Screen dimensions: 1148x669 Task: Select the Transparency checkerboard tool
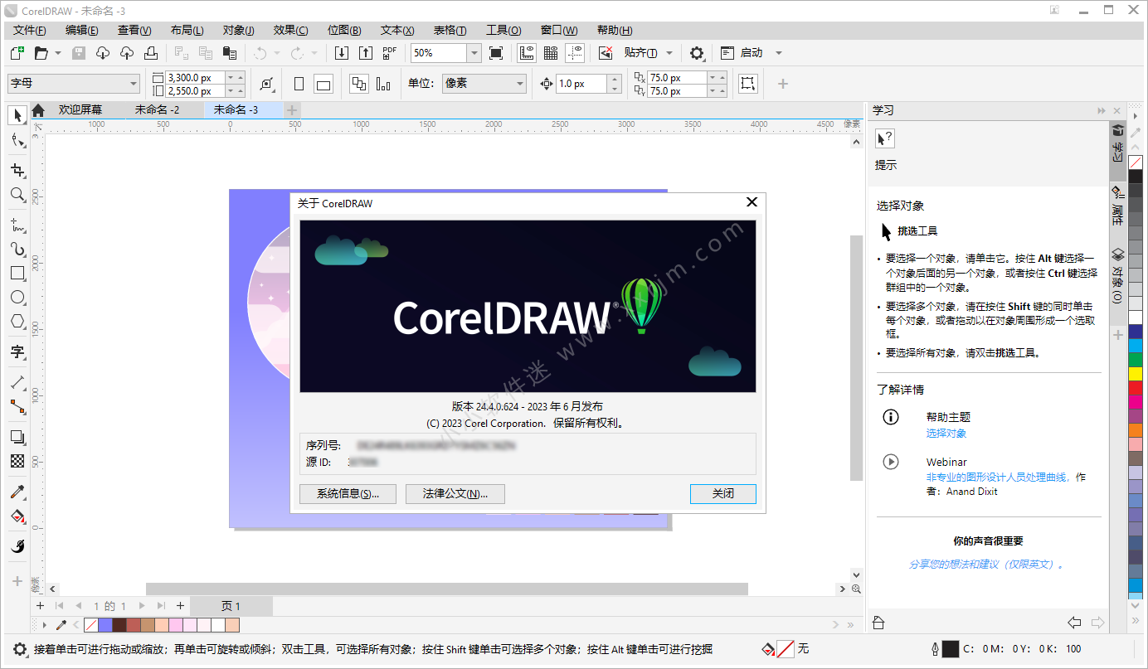(x=17, y=461)
